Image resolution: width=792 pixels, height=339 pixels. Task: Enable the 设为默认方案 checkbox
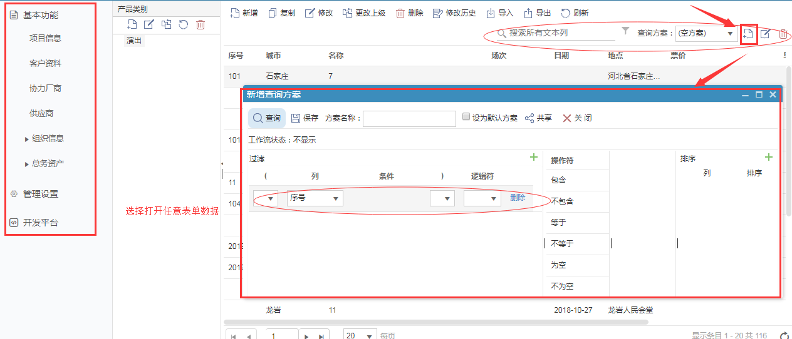pyautogui.click(x=466, y=117)
